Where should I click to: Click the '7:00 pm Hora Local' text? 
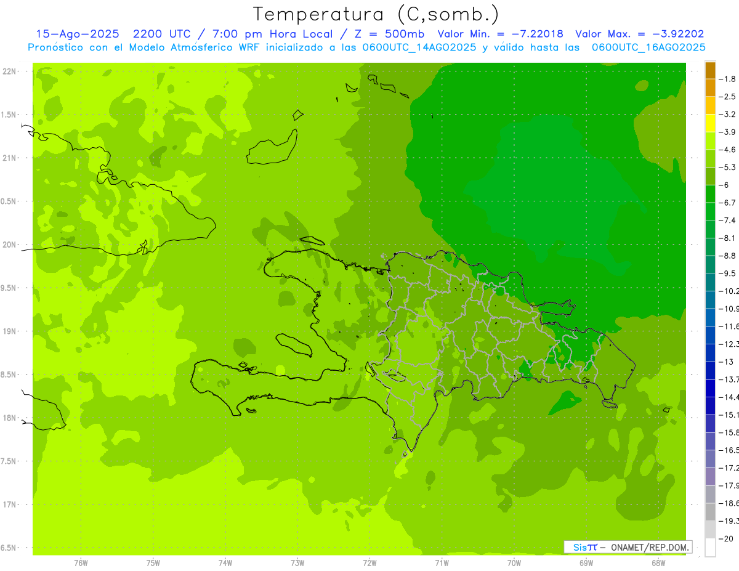[x=271, y=34]
